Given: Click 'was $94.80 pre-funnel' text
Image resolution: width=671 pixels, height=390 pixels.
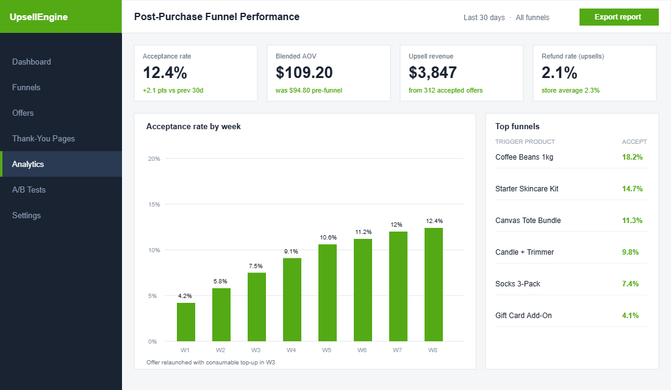Looking at the screenshot, I should click(309, 90).
